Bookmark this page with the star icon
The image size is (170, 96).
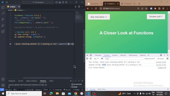[146, 9]
